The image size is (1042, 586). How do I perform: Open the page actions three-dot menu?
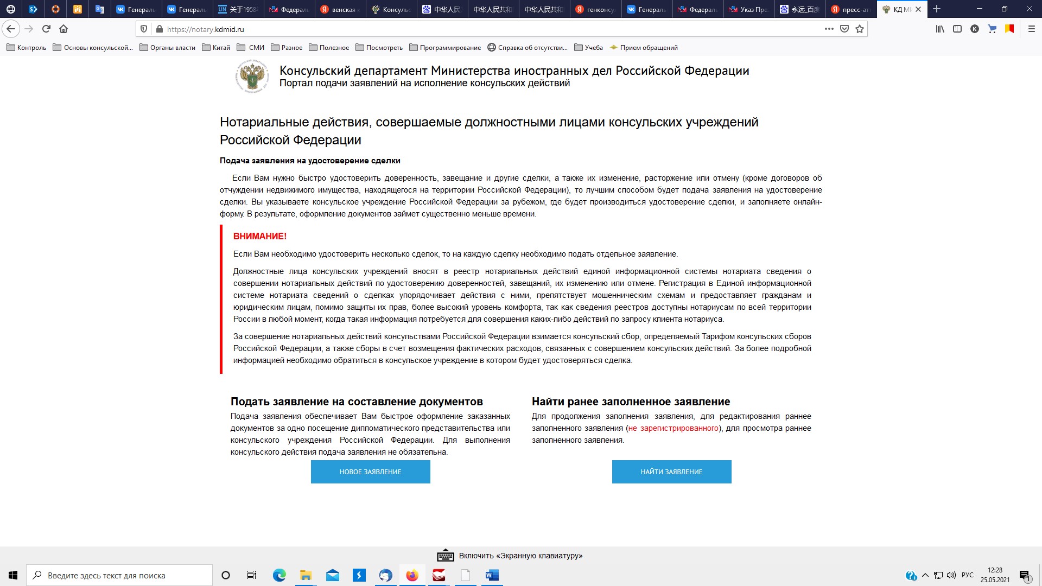click(x=829, y=29)
